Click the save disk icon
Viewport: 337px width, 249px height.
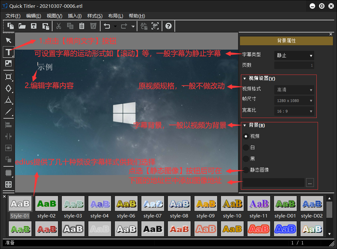point(34,26)
